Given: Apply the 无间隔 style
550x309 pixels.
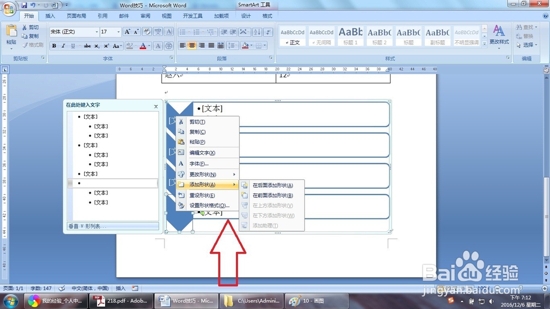Looking at the screenshot, I should [x=321, y=36].
